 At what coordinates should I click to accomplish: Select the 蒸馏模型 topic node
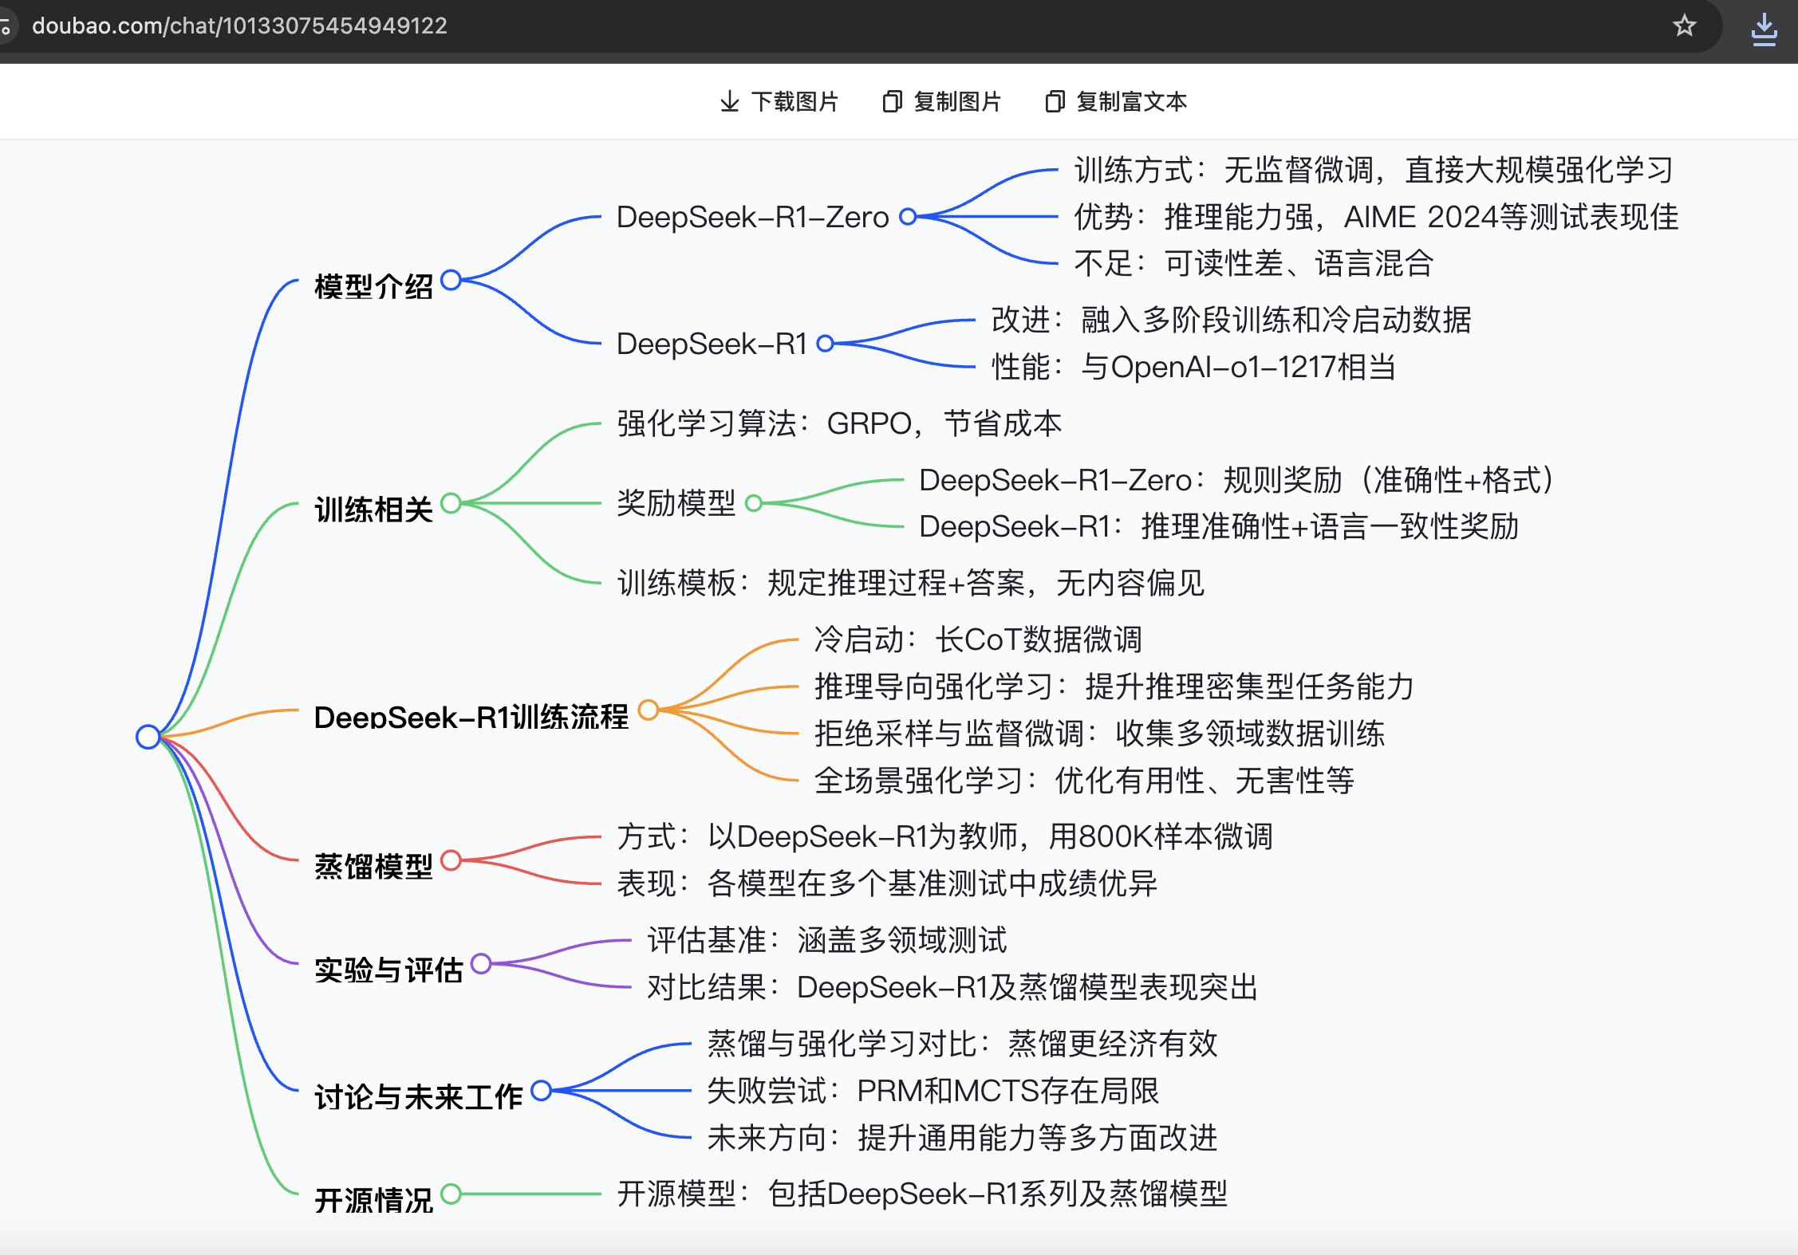(x=373, y=866)
